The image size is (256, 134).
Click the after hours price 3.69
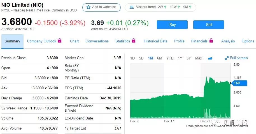point(97,23)
